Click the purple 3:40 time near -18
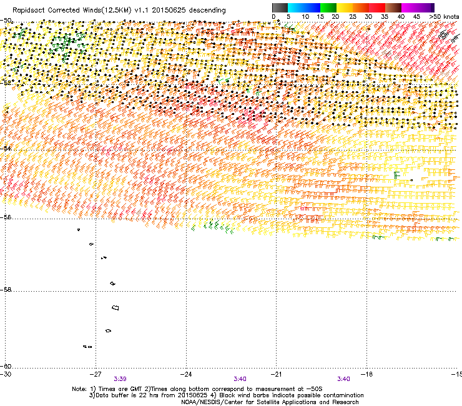 (x=343, y=379)
